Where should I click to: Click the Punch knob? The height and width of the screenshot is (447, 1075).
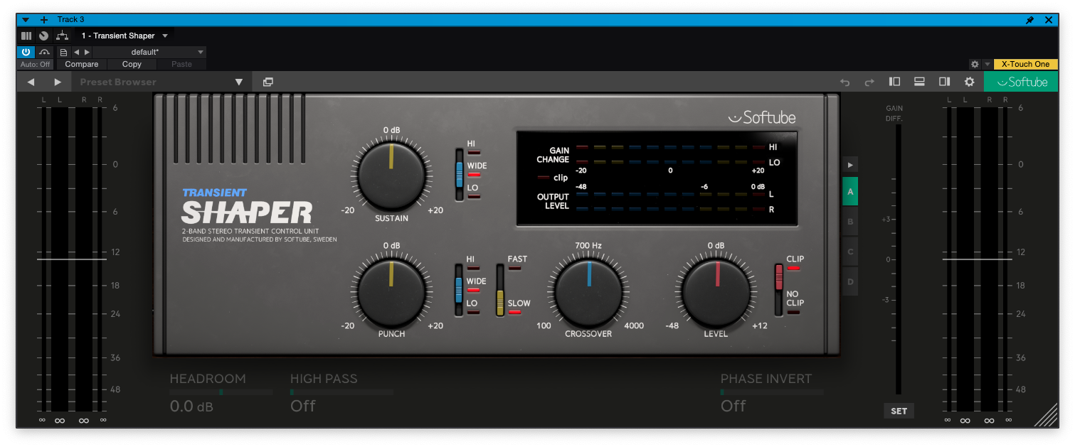(391, 291)
